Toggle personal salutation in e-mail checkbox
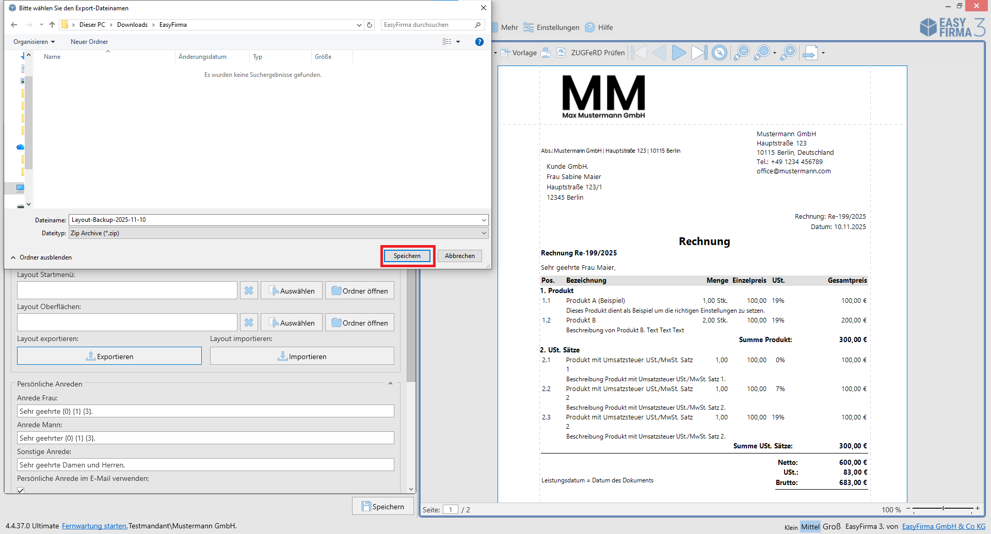This screenshot has width=991, height=534. pyautogui.click(x=21, y=490)
